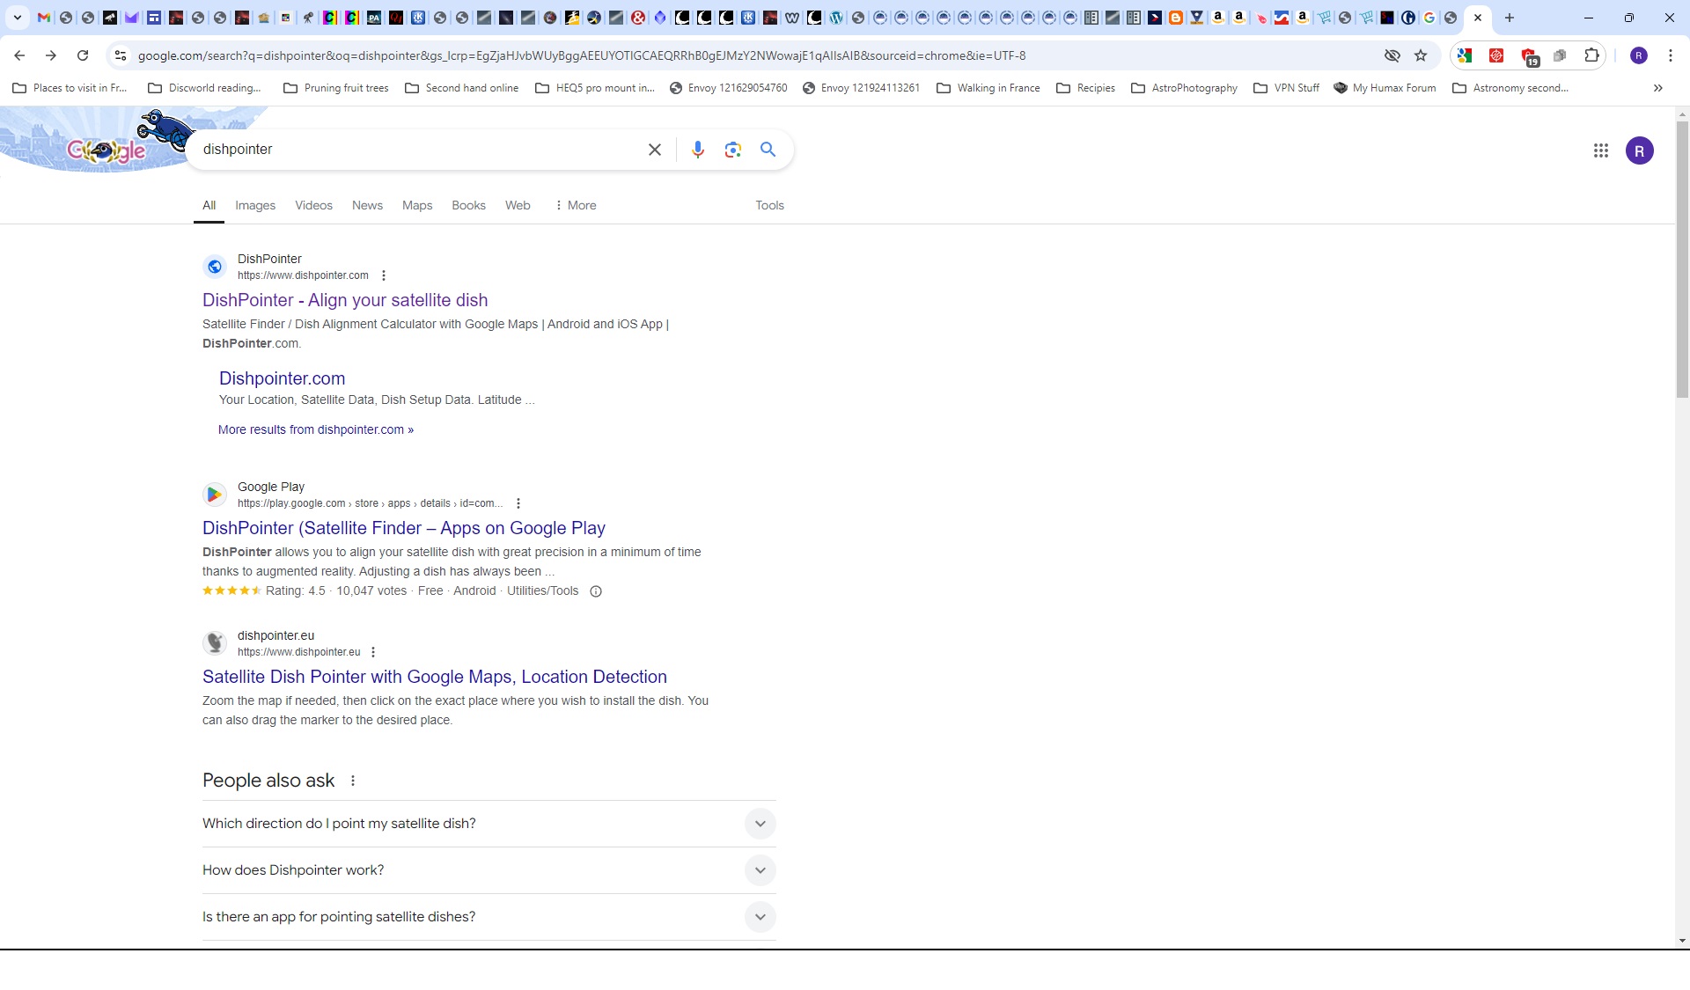View site information icon in address bar
1690x990 pixels.
[121, 55]
